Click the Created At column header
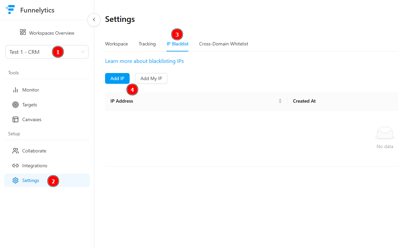This screenshot has width=398, height=249. pos(304,101)
